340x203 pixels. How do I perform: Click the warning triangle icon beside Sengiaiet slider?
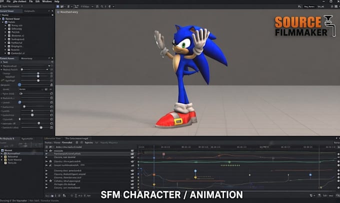point(51,85)
